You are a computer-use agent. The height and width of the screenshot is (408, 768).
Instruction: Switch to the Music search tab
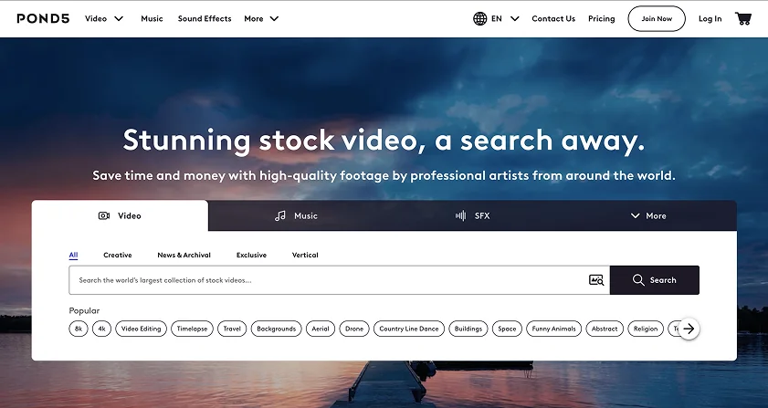296,215
